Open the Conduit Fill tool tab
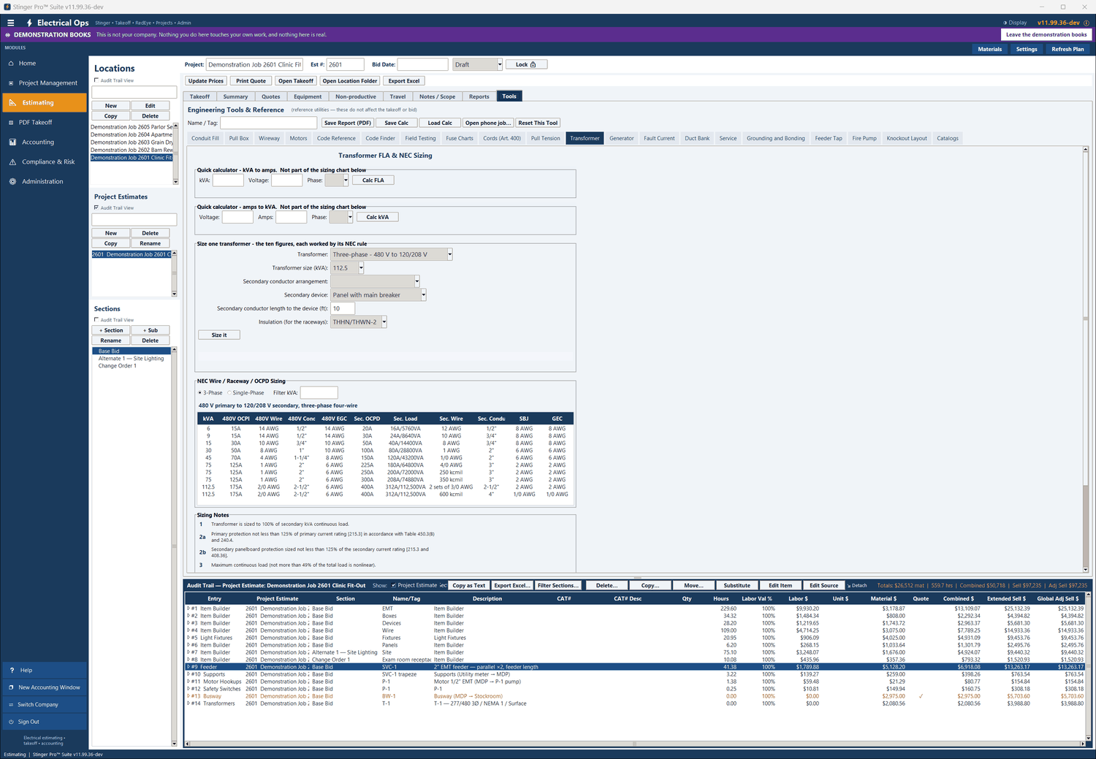The image size is (1096, 759). 205,138
